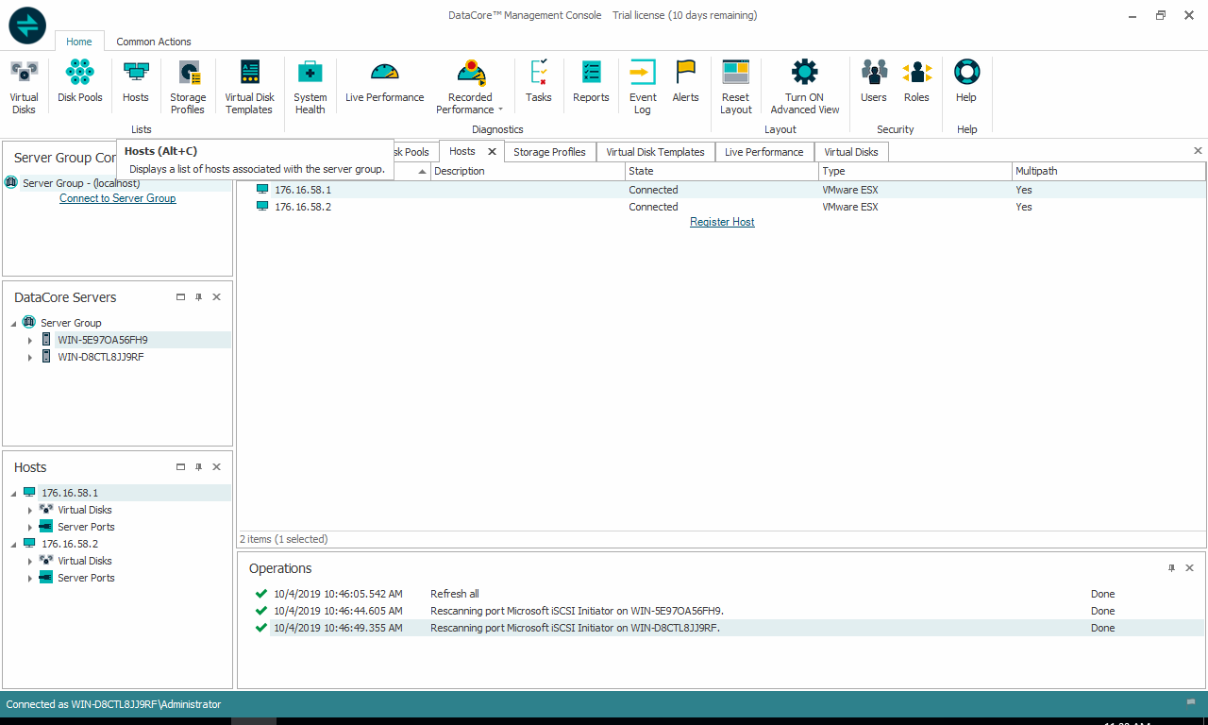
Task: Select Rescanning port on WIN-D8CTL8JJ9RF row
Action: pyautogui.click(x=722, y=628)
